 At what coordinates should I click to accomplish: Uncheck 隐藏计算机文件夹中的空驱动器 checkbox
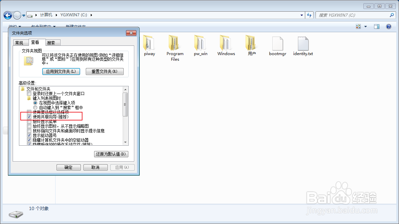click(x=29, y=140)
